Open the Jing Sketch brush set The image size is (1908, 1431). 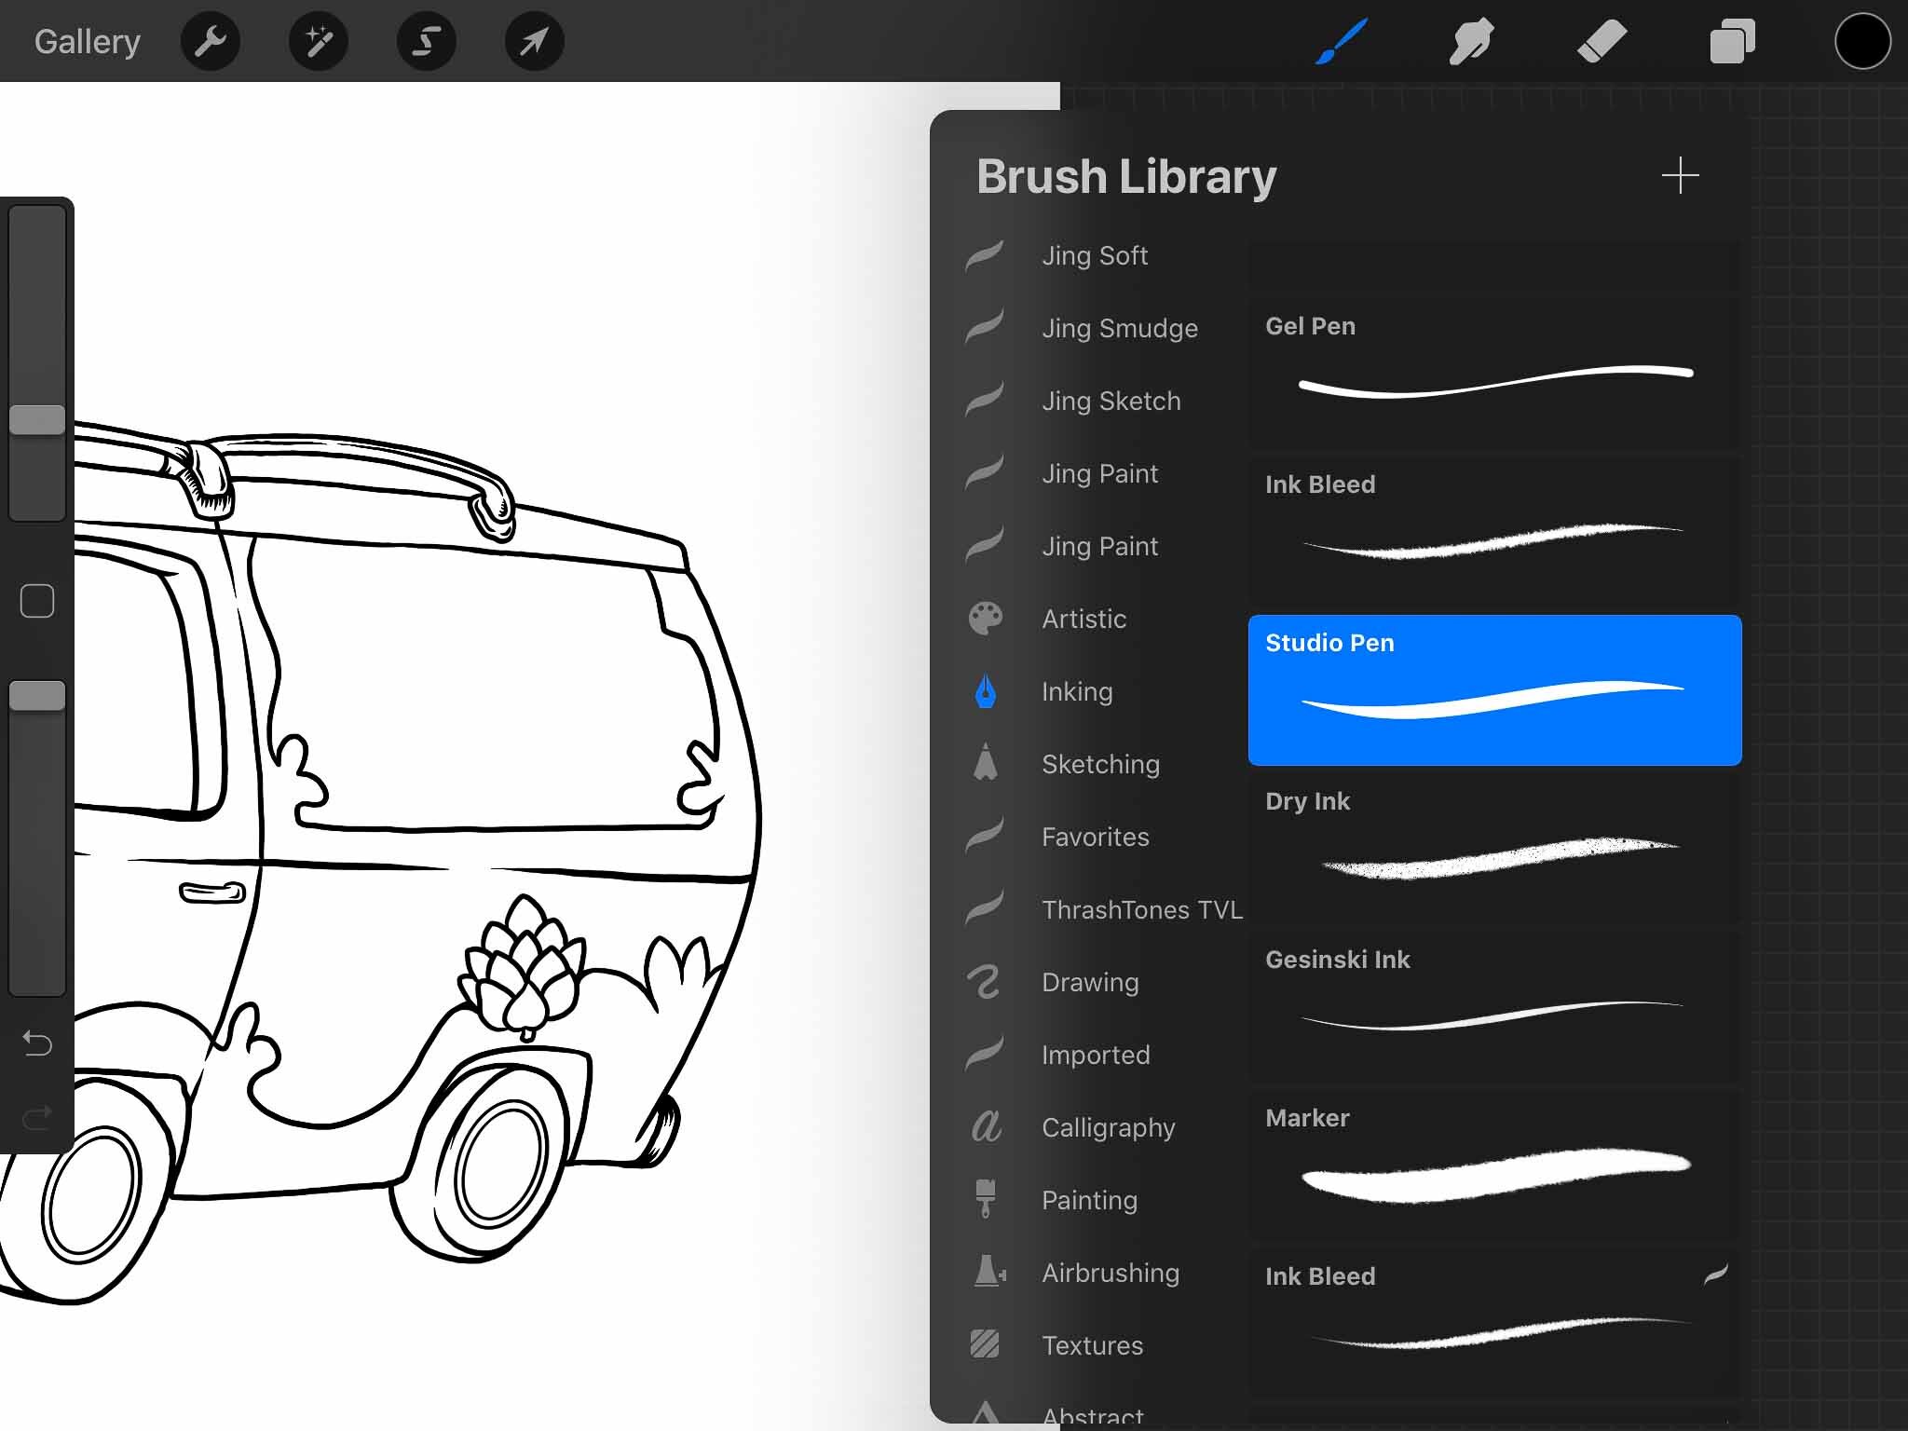[x=1111, y=401]
